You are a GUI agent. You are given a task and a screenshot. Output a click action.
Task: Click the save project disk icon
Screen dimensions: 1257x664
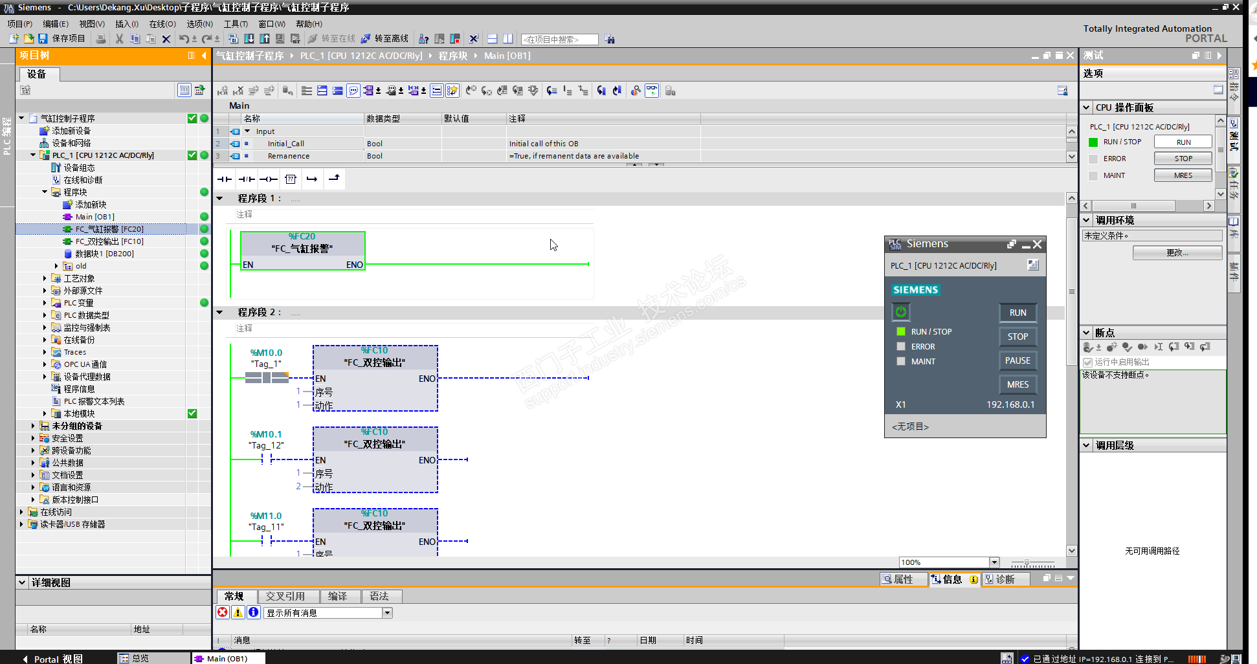point(43,39)
